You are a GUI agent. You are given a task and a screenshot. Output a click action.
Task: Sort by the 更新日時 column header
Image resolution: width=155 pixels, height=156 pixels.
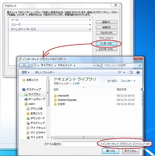click(x=121, y=89)
